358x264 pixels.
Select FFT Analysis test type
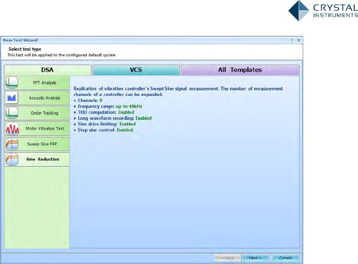pyautogui.click(x=37, y=83)
